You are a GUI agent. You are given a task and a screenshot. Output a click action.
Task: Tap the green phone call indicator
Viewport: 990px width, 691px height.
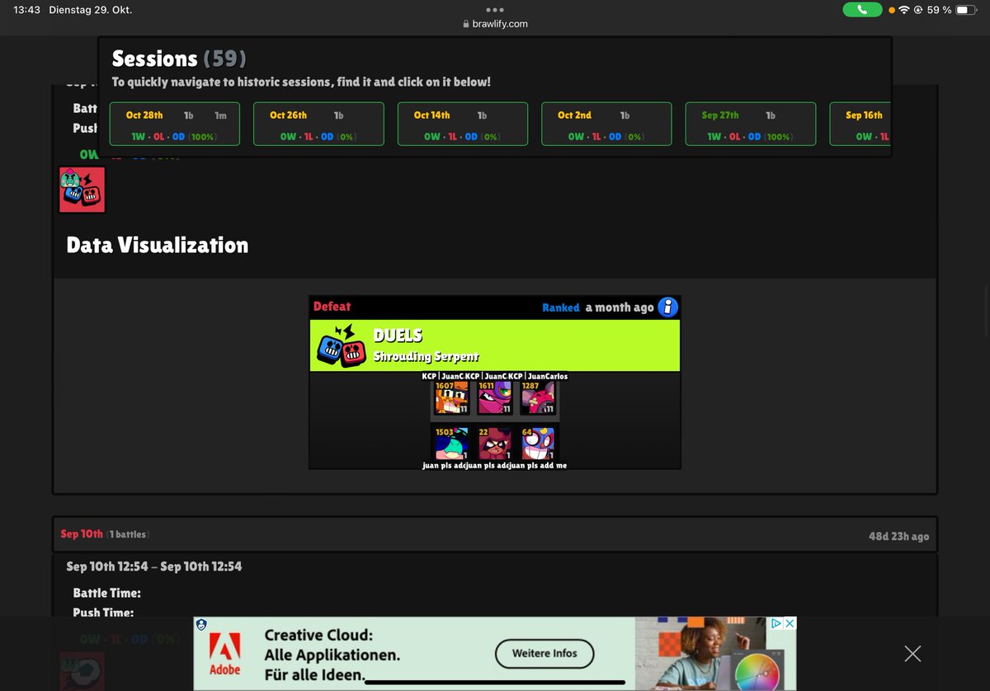(x=862, y=10)
